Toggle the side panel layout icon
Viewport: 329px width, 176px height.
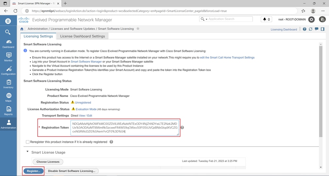pyautogui.click(x=322, y=29)
